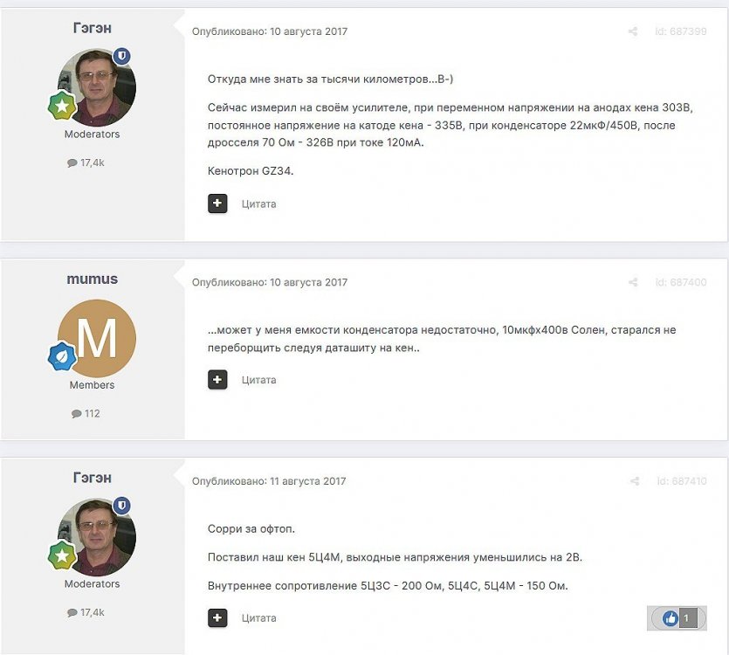Open the mumus profile name link
The image size is (729, 655).
[92, 279]
